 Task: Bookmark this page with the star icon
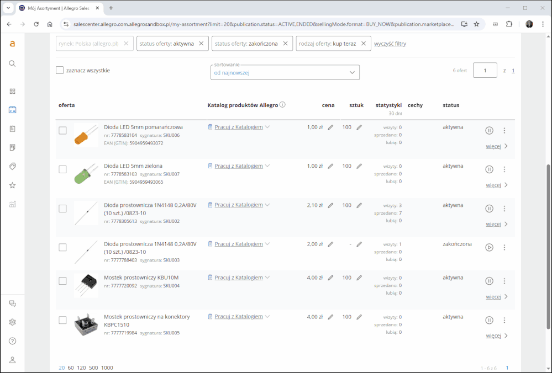click(477, 24)
